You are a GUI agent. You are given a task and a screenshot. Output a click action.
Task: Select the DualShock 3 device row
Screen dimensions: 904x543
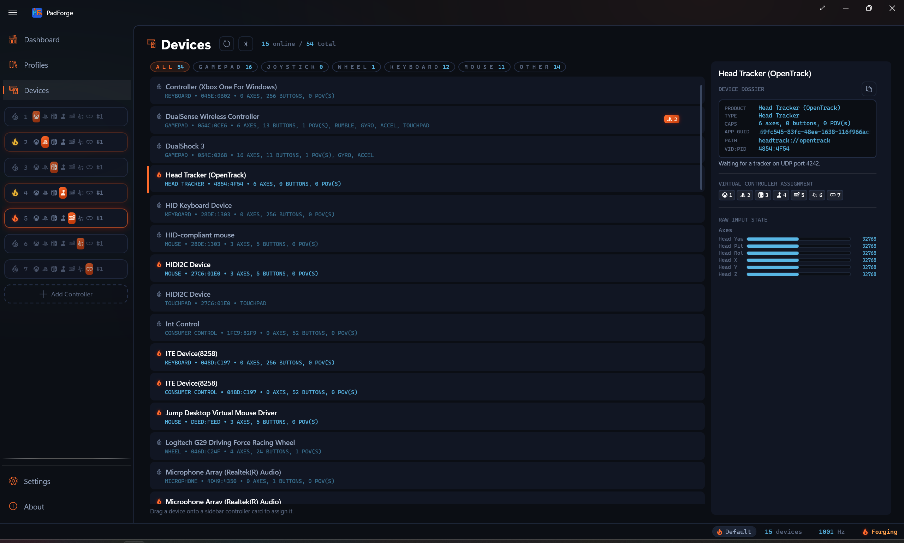pos(427,150)
